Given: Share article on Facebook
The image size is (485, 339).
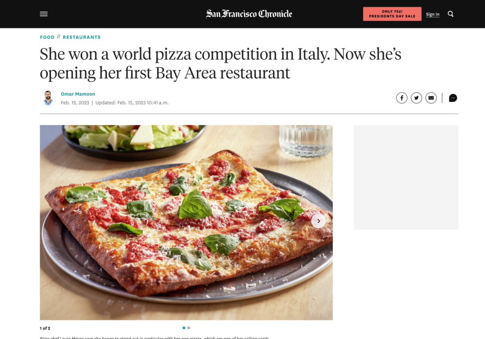Looking at the screenshot, I should pyautogui.click(x=402, y=98).
